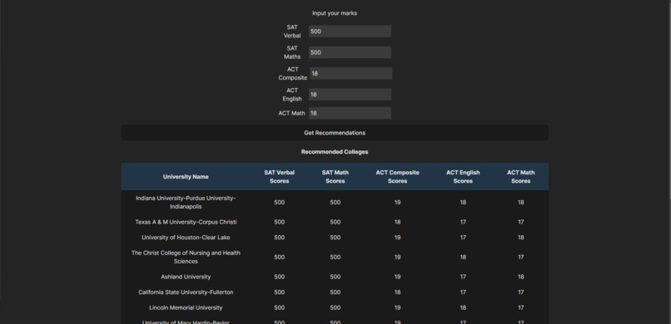Click ACT English score for Christ College of Nursing
Viewport: 671px width, 324px height.
463,257
